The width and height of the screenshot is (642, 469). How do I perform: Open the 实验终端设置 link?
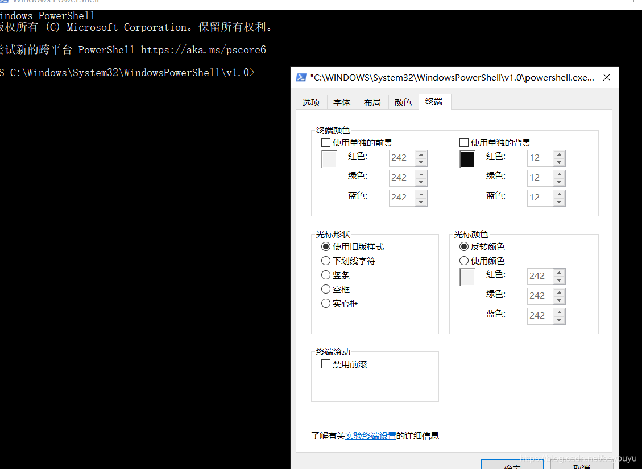(x=371, y=436)
